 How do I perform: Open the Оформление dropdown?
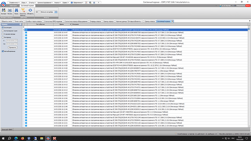tap(77, 3)
